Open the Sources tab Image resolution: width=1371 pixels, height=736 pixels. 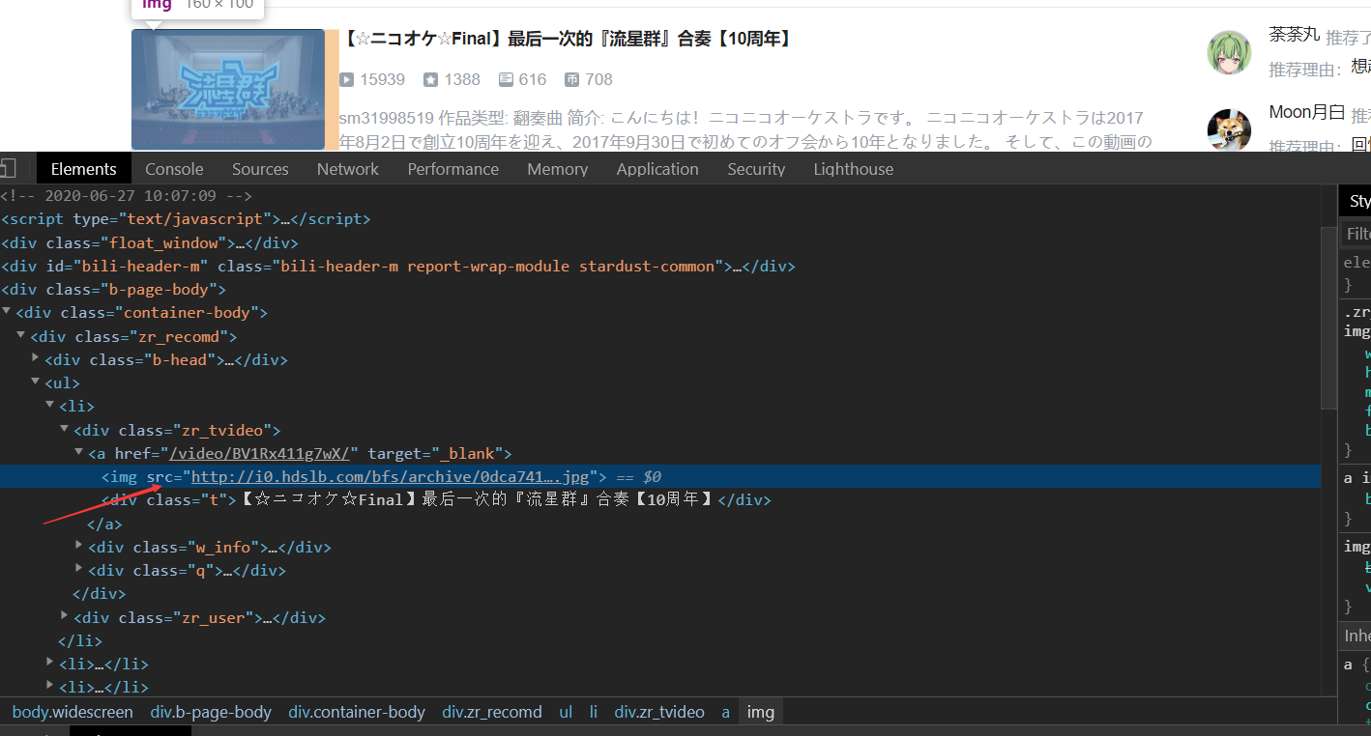[260, 169]
